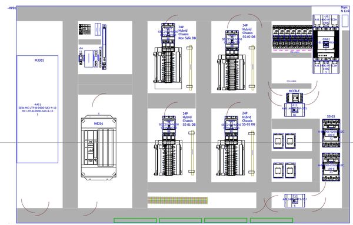Click the -A451 SEW MC LTP-B label text
Image resolution: width=353 pixels, height=225 pixels.
pyautogui.click(x=38, y=109)
